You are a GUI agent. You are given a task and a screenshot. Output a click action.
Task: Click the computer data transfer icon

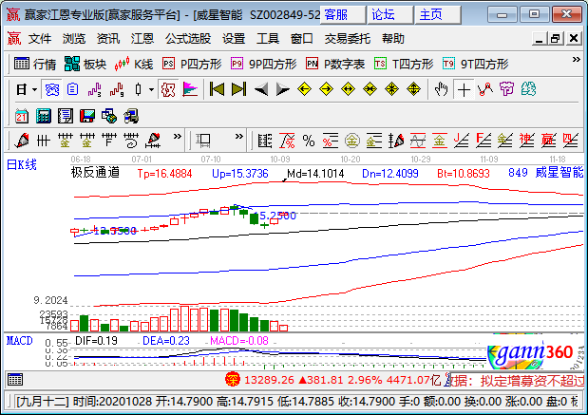131,116
